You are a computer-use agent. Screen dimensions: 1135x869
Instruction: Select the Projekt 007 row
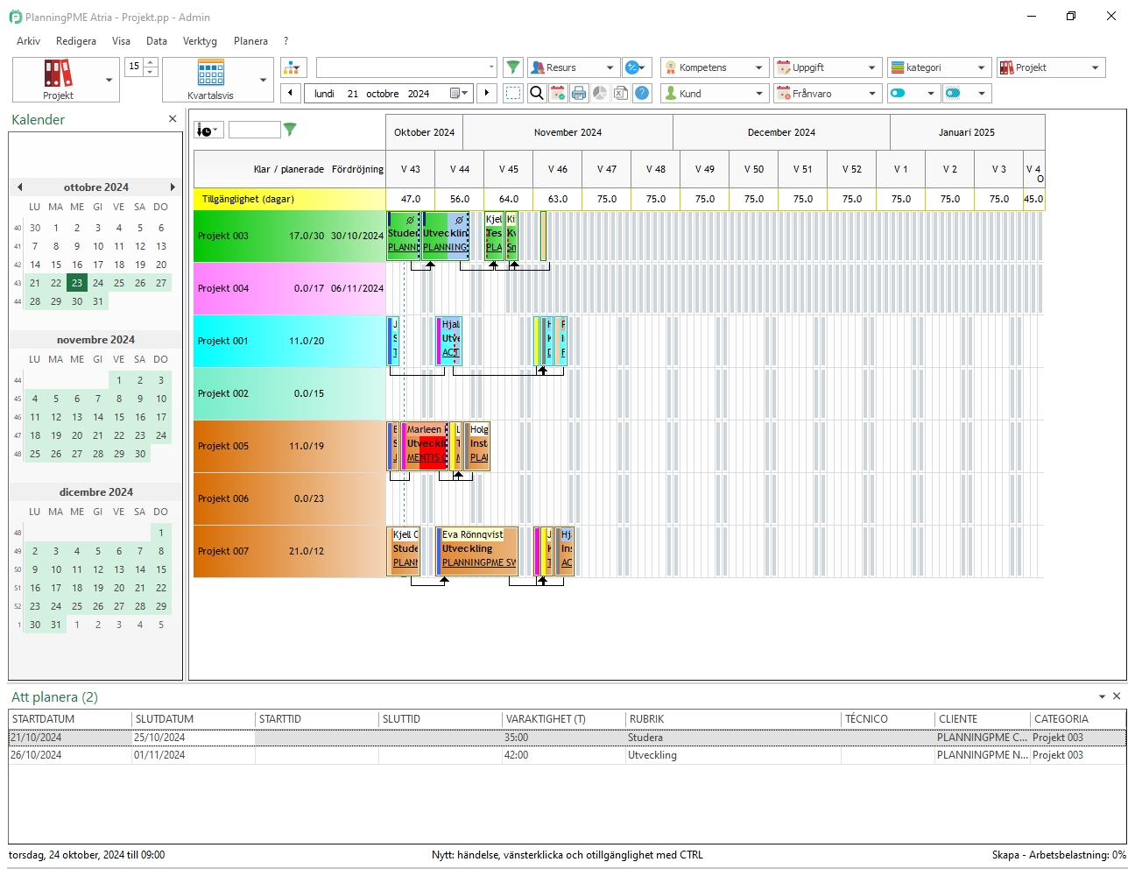point(289,551)
